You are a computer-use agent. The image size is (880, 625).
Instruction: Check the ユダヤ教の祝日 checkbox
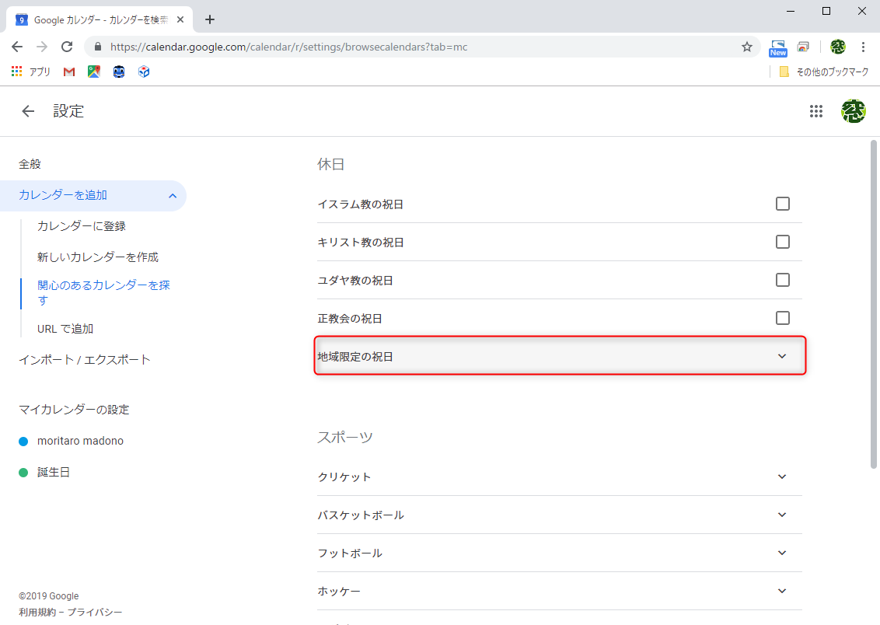point(782,280)
